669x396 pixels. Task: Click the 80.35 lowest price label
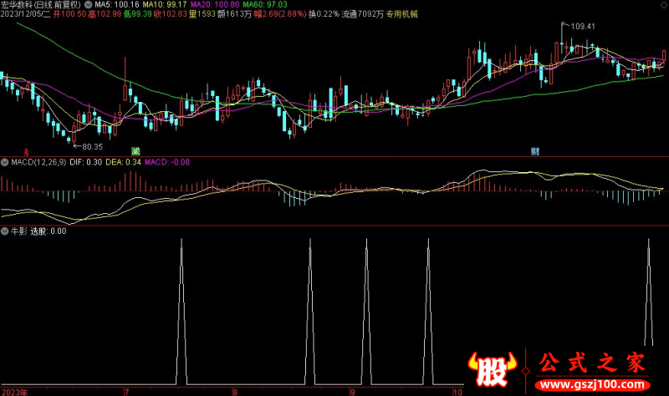(92, 147)
